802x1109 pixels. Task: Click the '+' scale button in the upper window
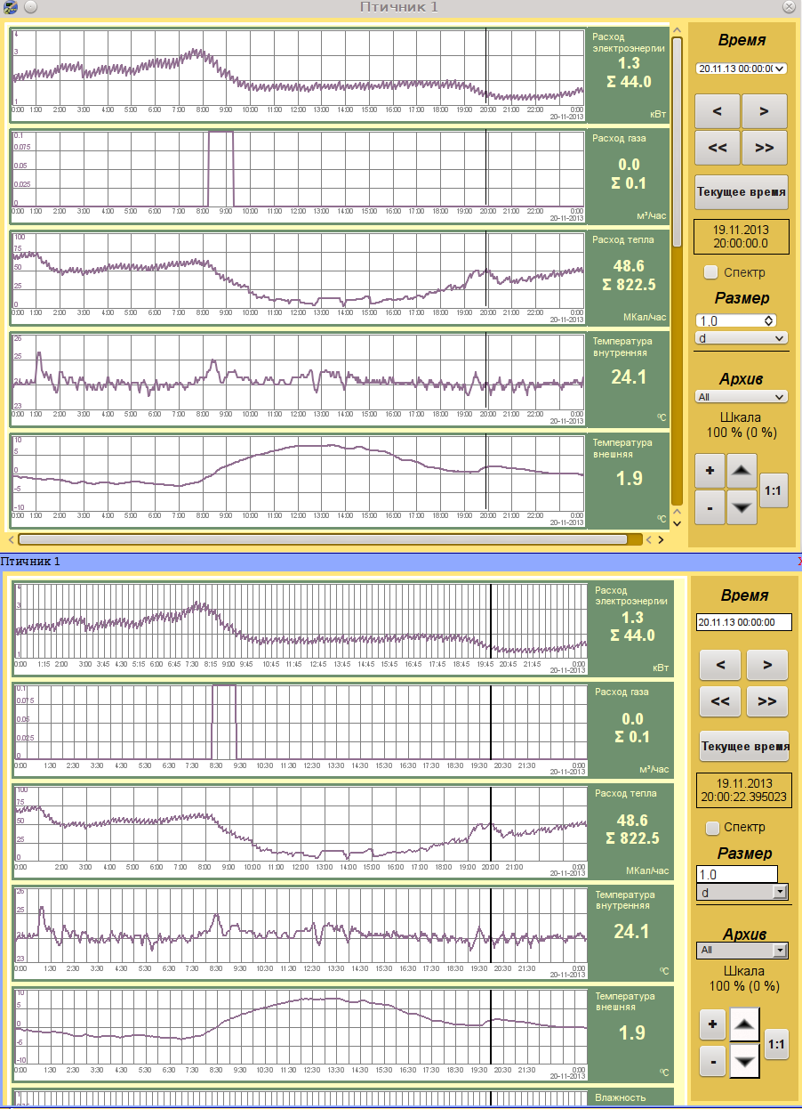[x=710, y=470]
